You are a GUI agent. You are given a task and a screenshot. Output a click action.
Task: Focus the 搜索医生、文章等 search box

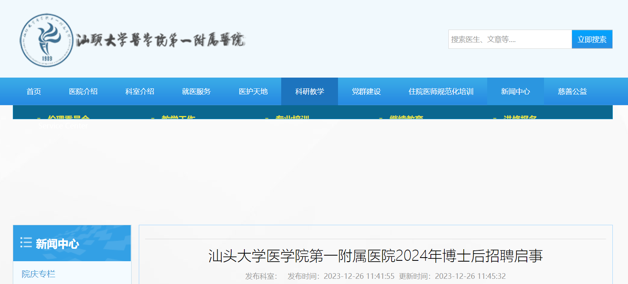pyautogui.click(x=510, y=39)
